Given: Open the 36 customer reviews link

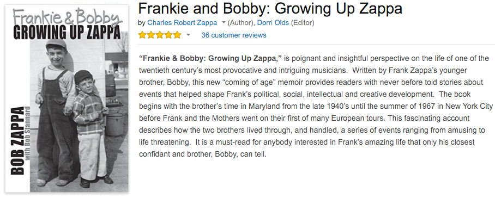Looking at the screenshot, I should [x=234, y=35].
